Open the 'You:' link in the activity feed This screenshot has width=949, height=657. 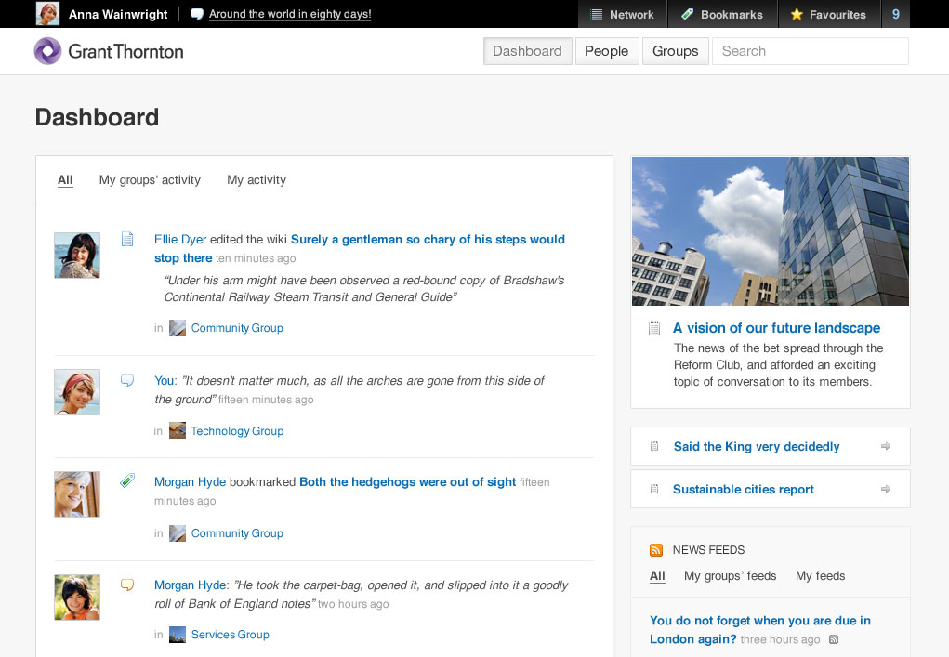point(165,380)
